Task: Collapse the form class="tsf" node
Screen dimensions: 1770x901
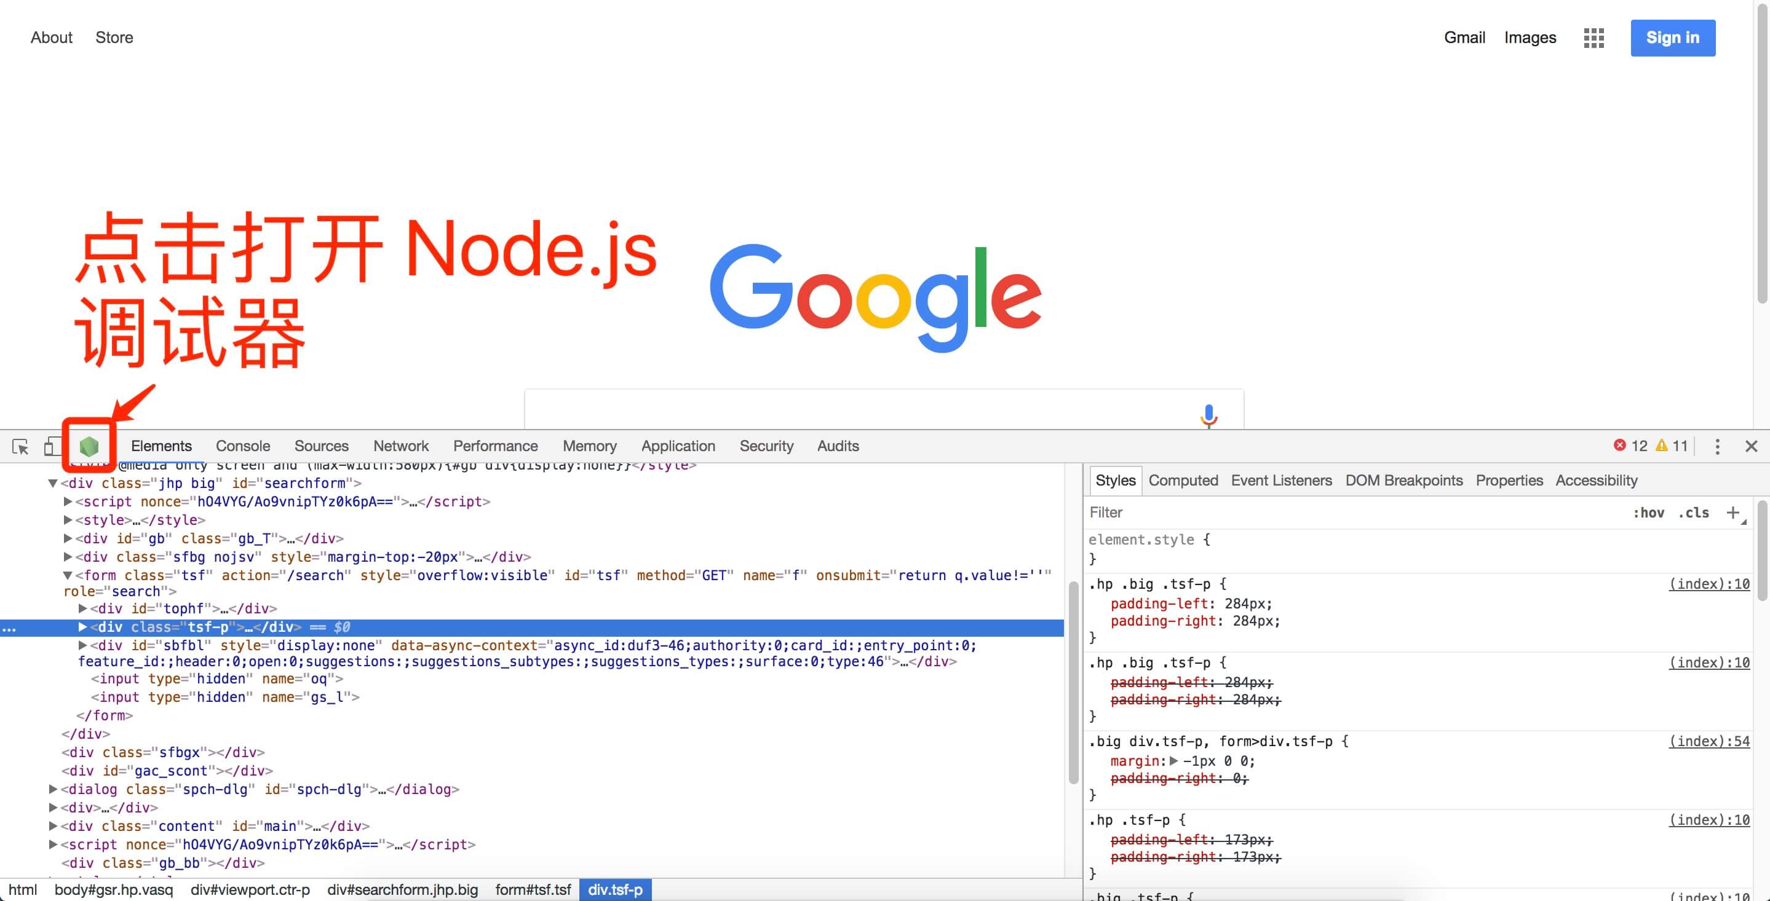Action: 68,575
